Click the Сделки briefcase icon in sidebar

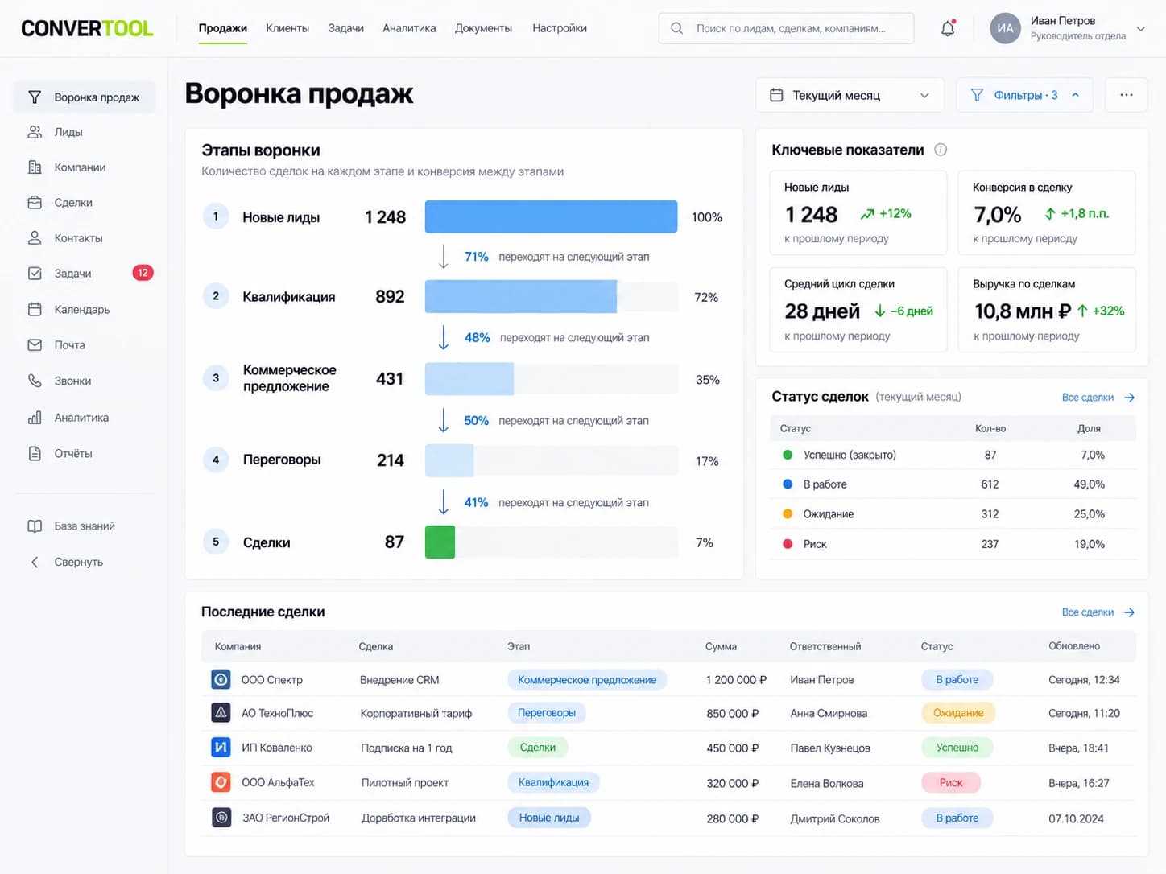click(35, 203)
